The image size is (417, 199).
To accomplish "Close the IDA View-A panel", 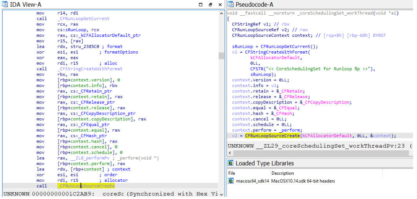I will (220, 5).
